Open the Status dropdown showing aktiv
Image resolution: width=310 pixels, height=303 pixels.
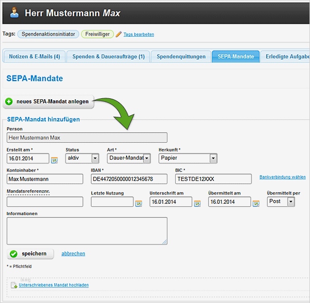[x=82, y=158]
